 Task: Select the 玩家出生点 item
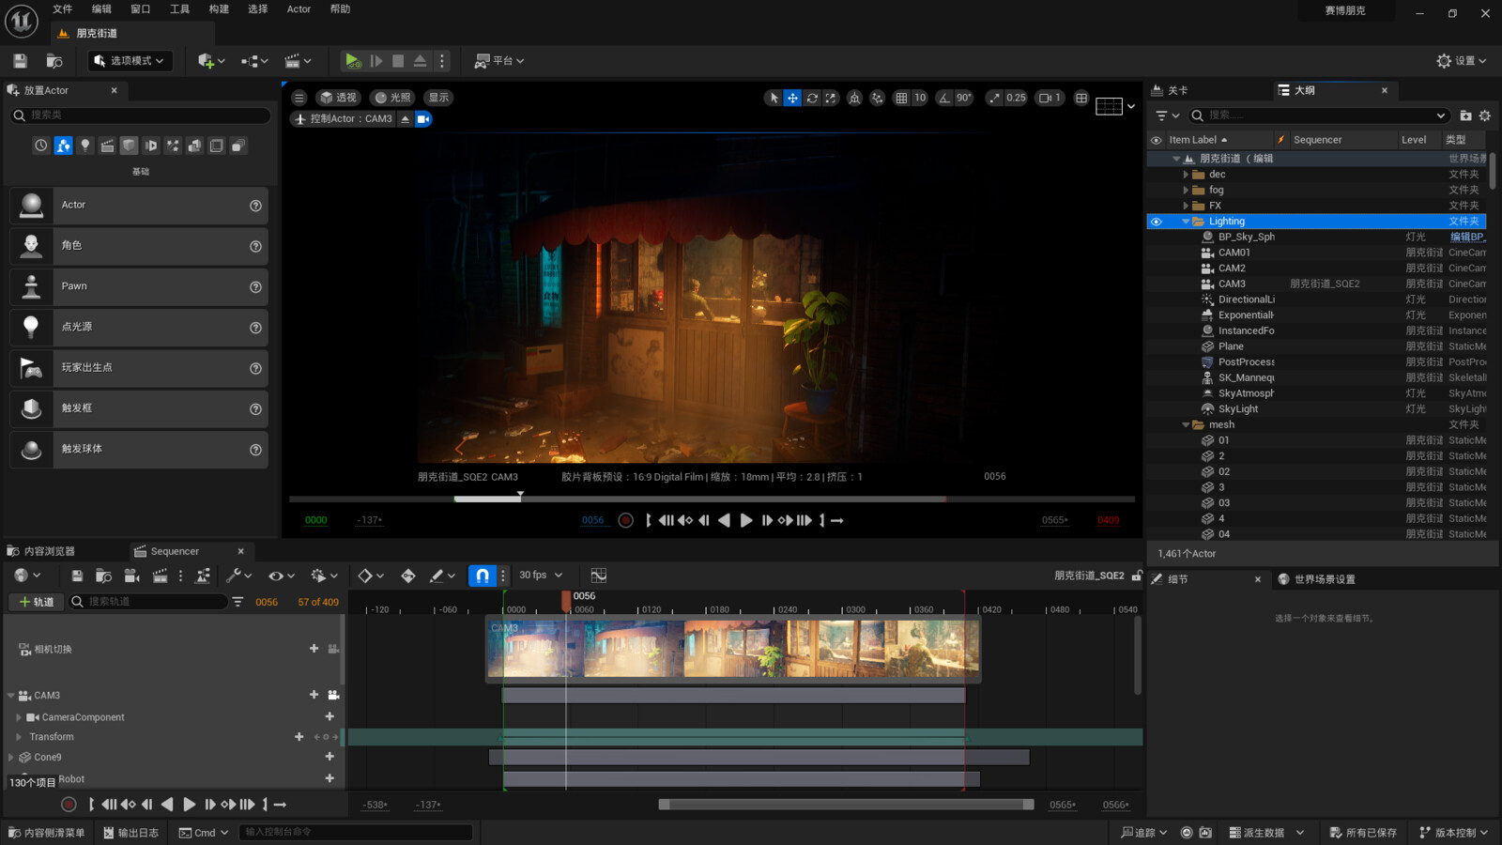coord(139,368)
